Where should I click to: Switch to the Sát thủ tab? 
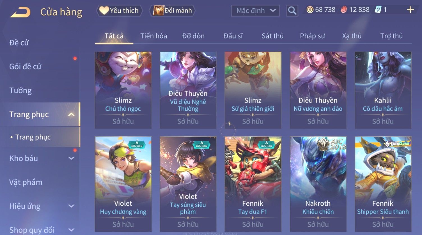tap(272, 36)
